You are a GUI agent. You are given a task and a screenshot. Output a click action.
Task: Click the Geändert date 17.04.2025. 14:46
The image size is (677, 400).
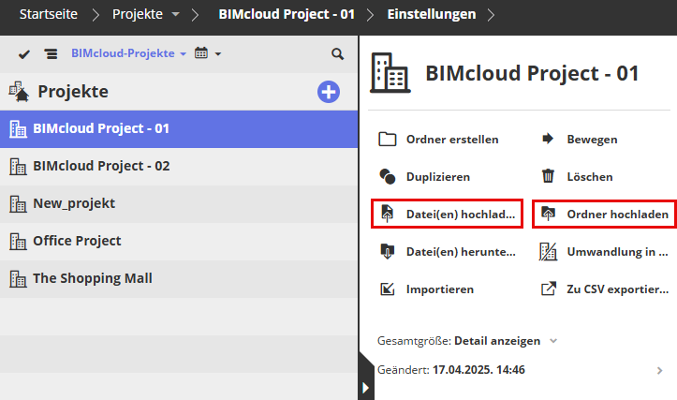click(478, 370)
